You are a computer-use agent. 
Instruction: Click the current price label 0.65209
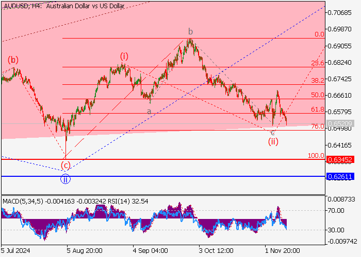click(x=340, y=124)
